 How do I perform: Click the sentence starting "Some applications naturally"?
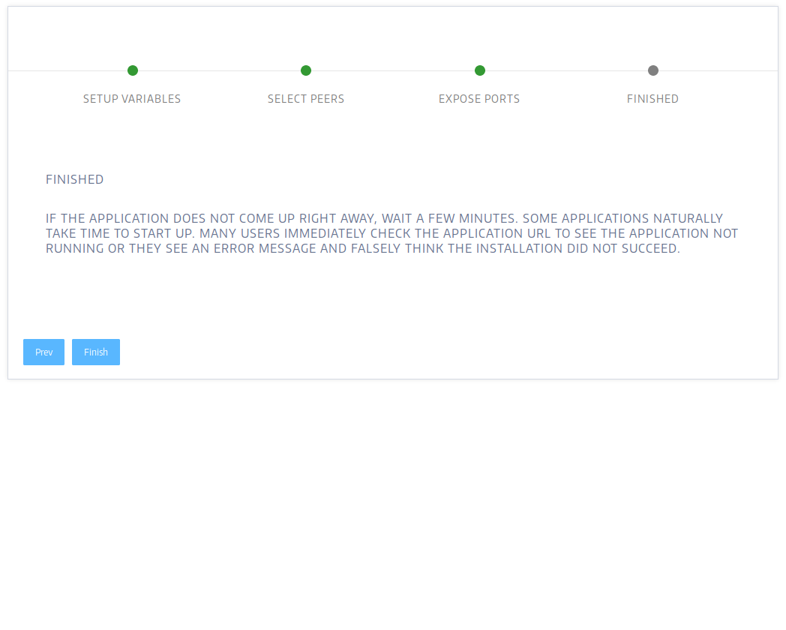384,226
